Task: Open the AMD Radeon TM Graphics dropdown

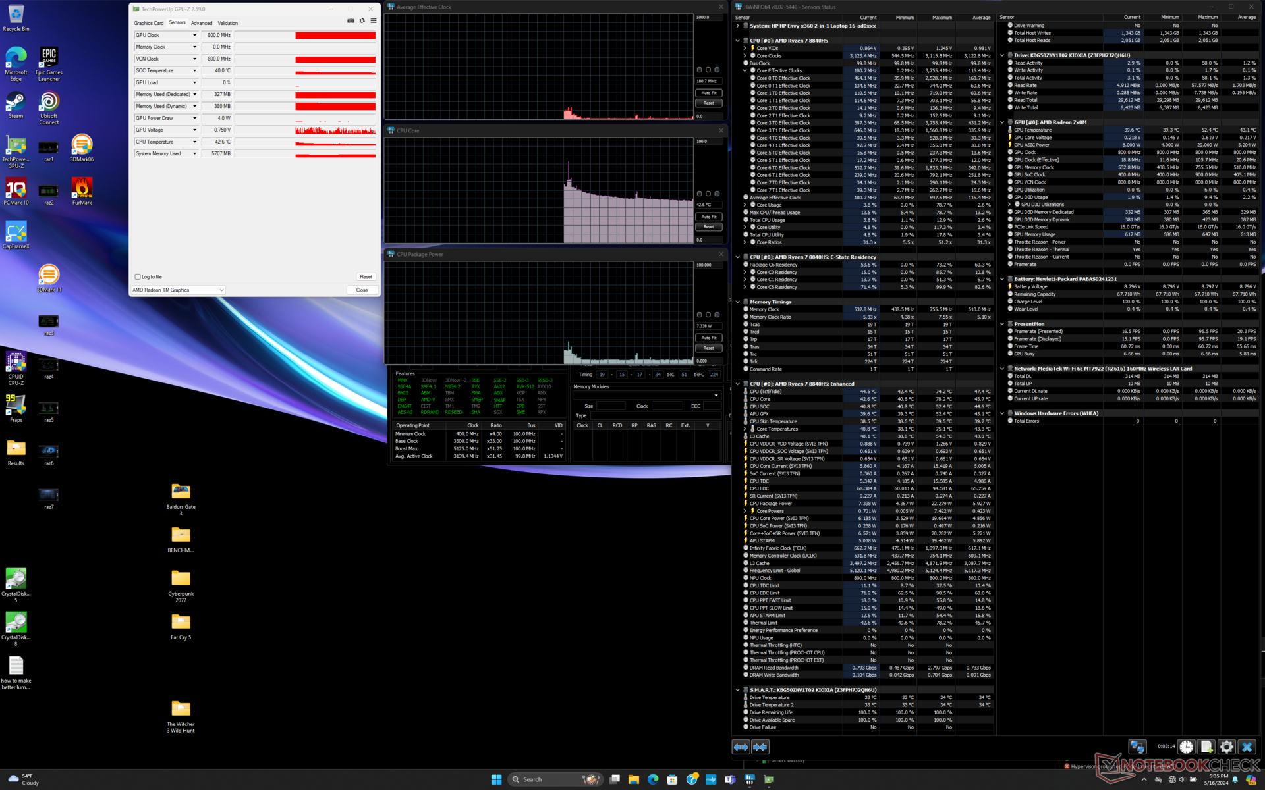Action: pos(178,290)
